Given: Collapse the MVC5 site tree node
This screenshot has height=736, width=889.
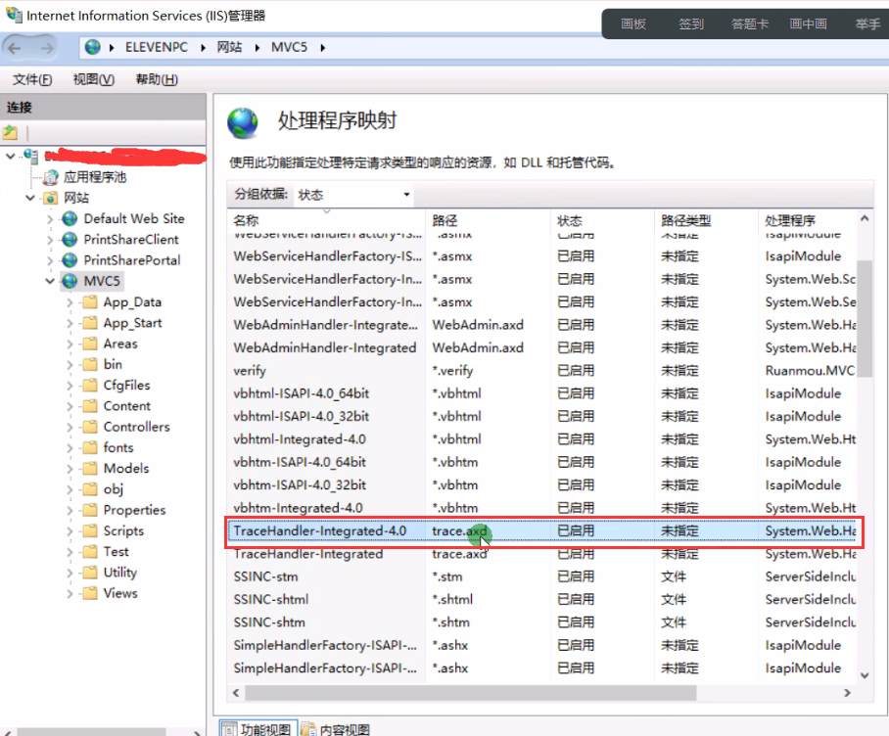Looking at the screenshot, I should pos(50,281).
